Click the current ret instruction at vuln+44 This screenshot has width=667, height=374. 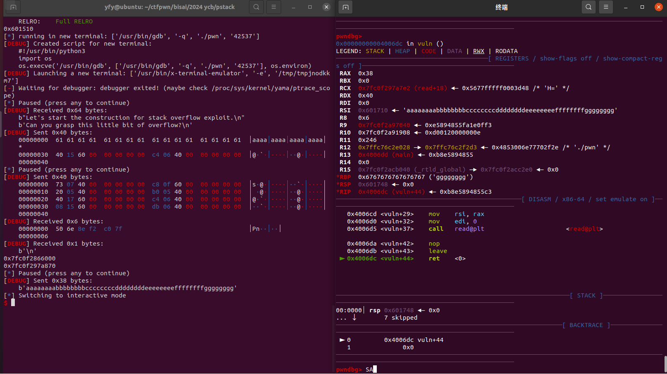coord(434,258)
